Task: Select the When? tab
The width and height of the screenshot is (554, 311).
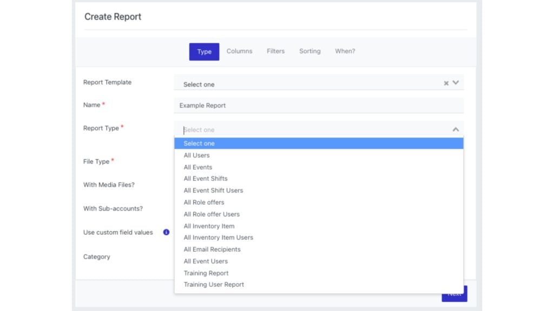Action: point(345,51)
